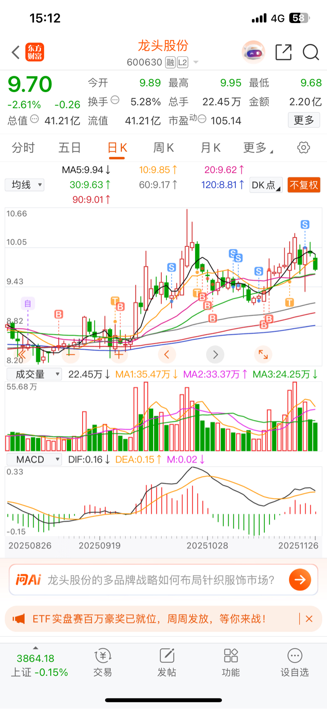Tap the 龙头股份 stock title
This screenshot has height=709, width=327.
[x=163, y=46]
